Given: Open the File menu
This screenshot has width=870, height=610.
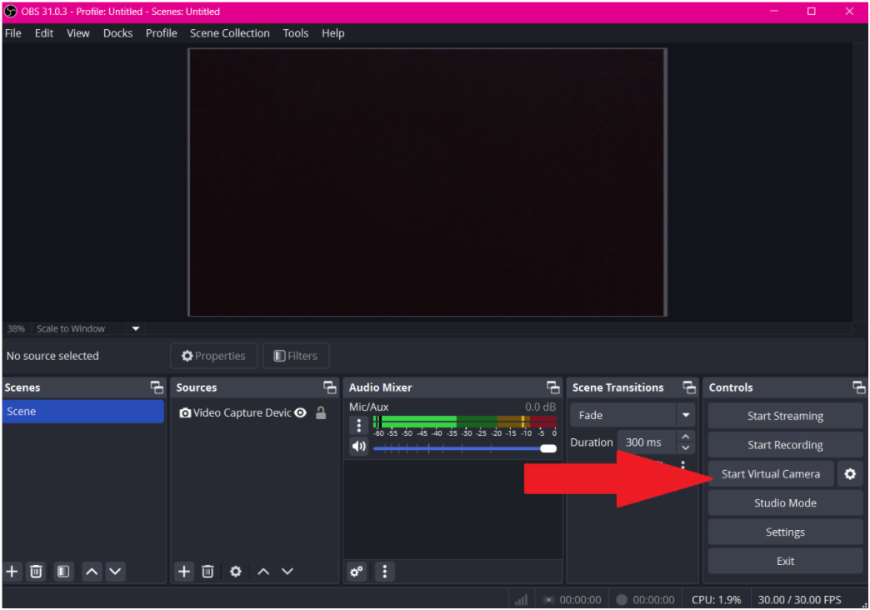Looking at the screenshot, I should [x=12, y=33].
